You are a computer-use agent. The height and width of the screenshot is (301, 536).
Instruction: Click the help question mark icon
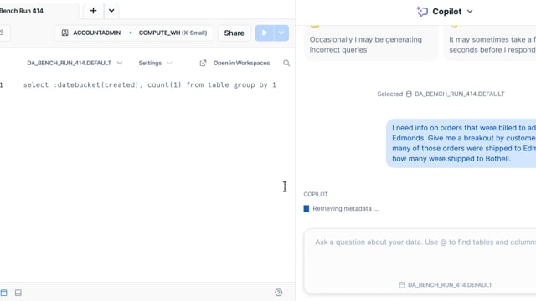[279, 293]
